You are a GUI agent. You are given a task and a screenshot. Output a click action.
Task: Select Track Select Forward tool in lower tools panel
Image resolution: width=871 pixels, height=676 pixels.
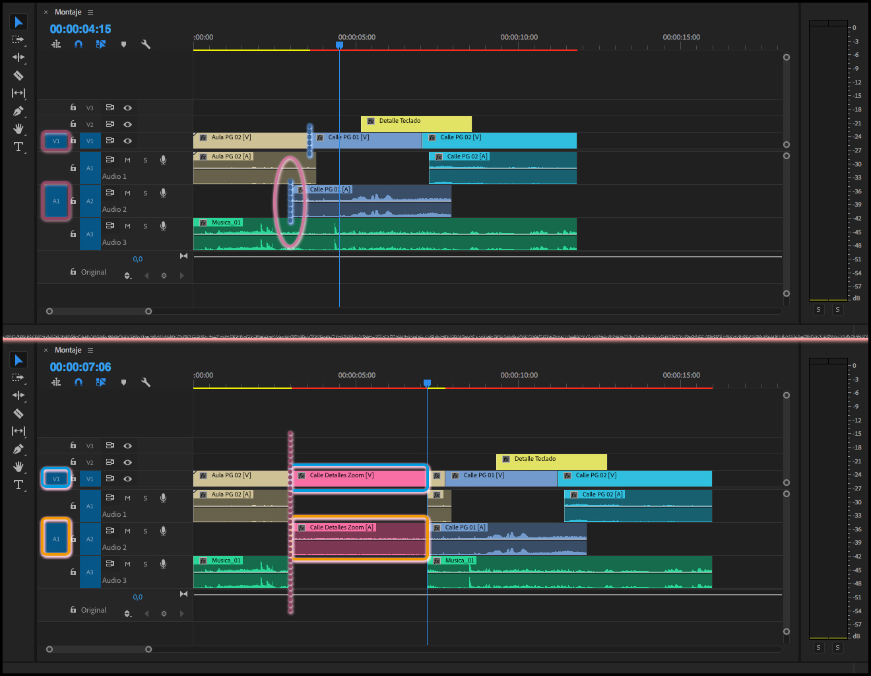[18, 378]
